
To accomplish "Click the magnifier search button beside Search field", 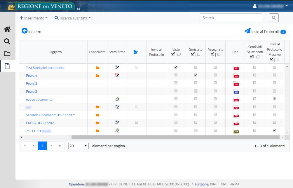I will coord(274,18).
